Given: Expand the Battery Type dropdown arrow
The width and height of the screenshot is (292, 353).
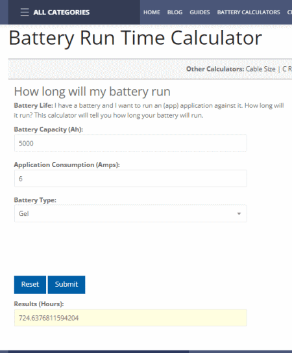Looking at the screenshot, I should click(239, 213).
